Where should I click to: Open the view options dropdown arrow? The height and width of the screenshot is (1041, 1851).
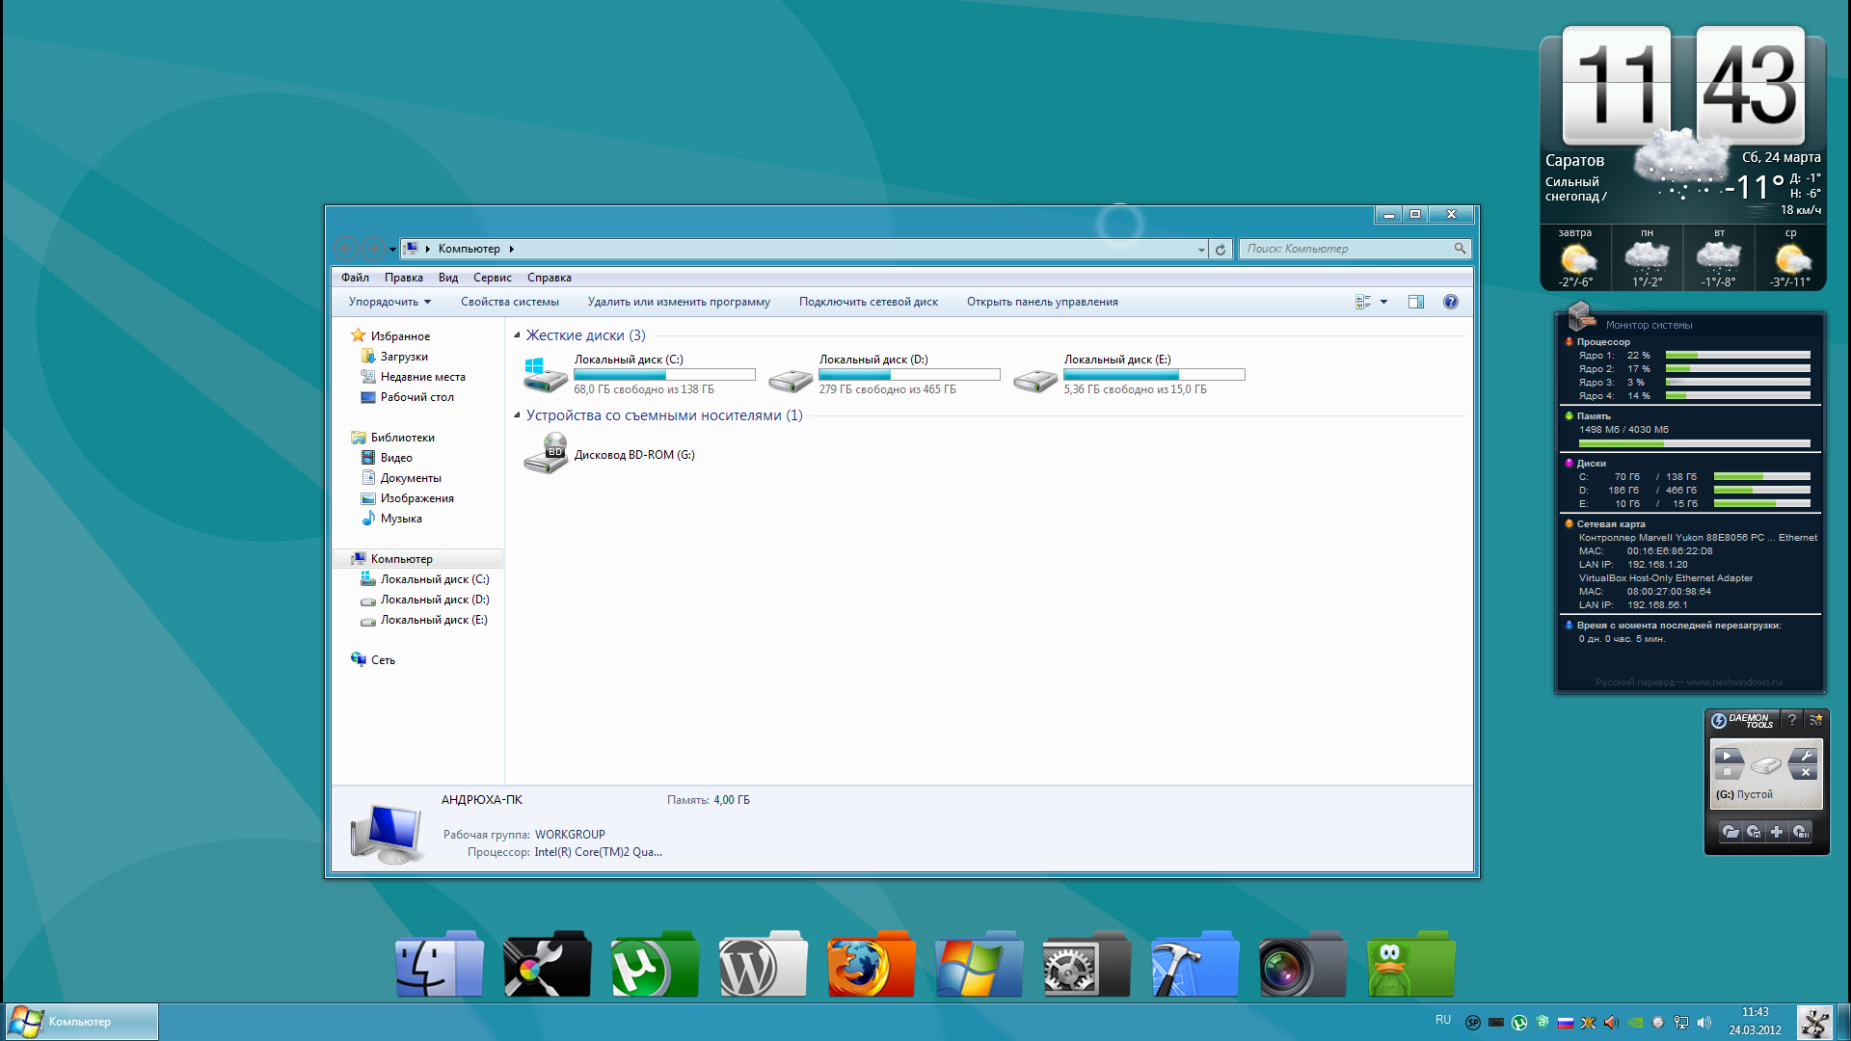[1383, 302]
